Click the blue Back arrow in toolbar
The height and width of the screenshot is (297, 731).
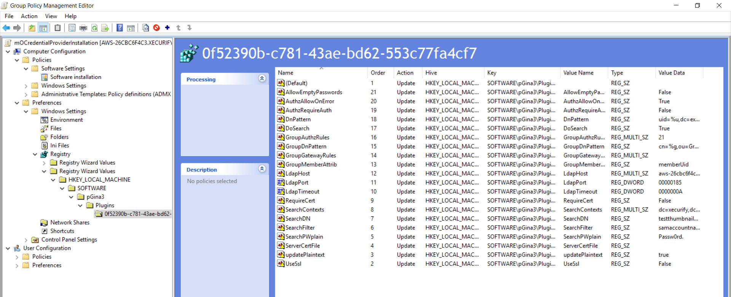coord(6,28)
